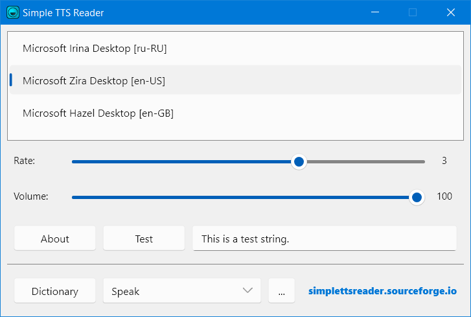Click the ellipsis (...) button
This screenshot has width=471, height=317.
282,291
